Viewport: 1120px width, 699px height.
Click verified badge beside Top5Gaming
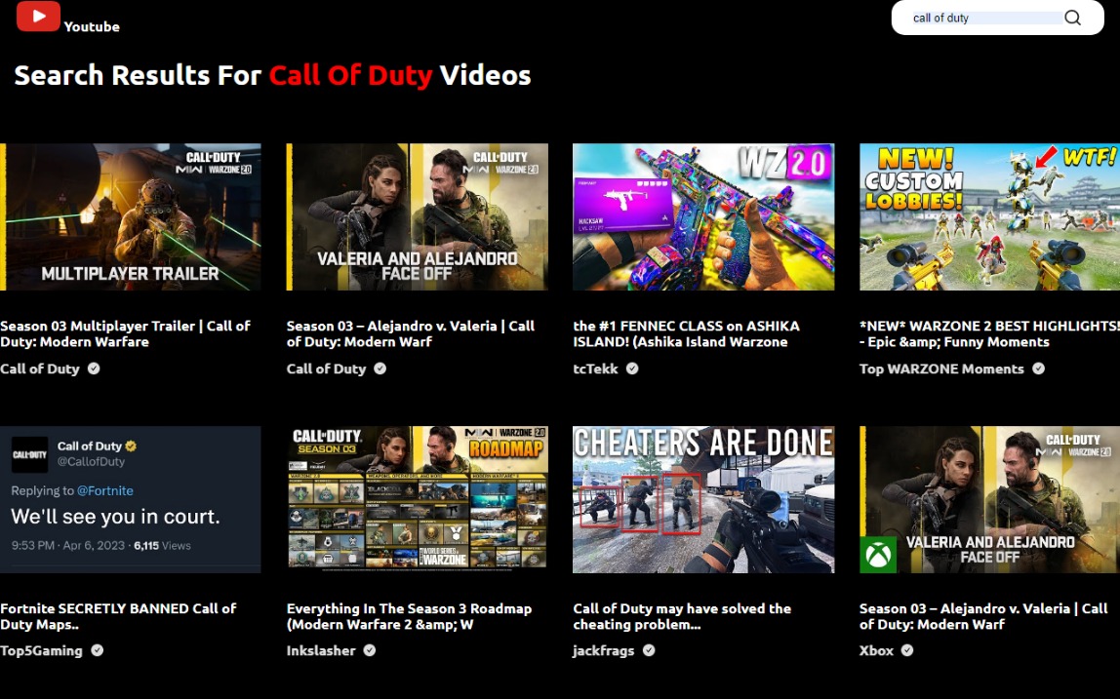(x=98, y=650)
